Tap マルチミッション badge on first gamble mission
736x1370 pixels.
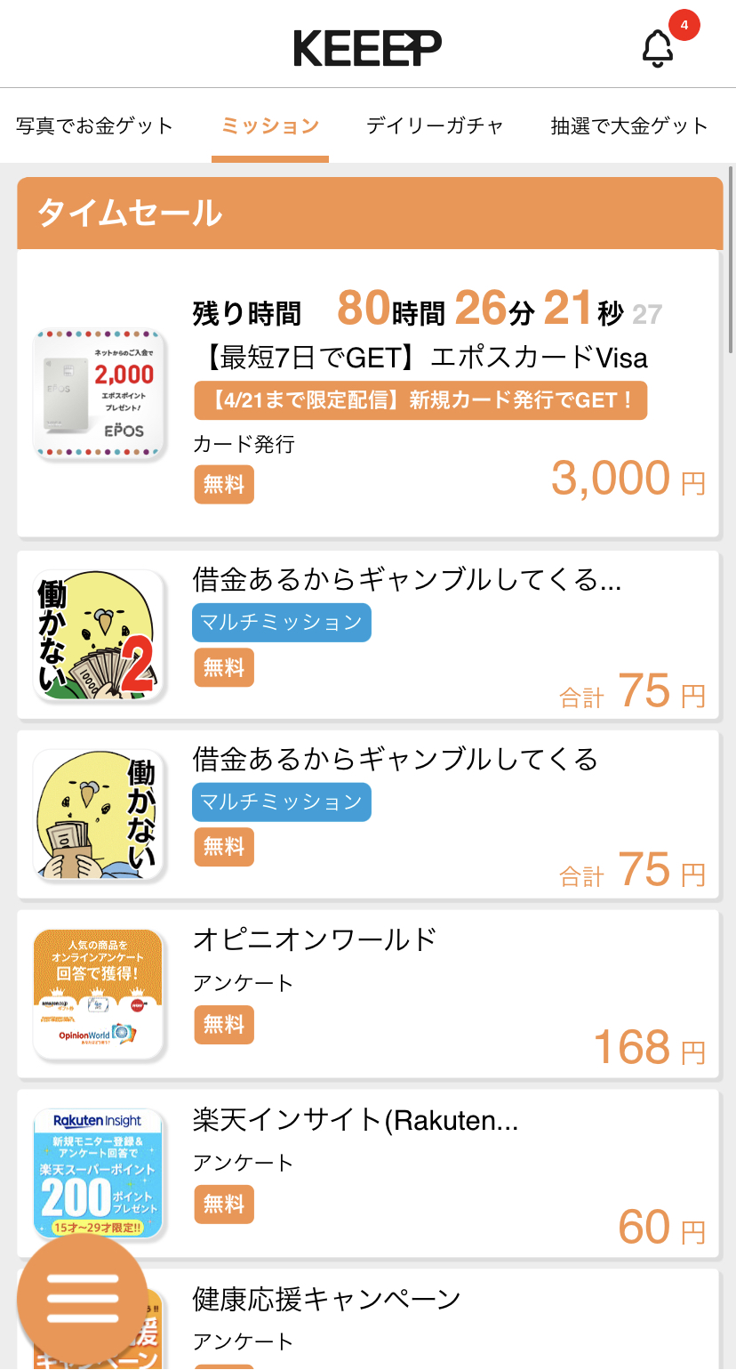tap(282, 623)
